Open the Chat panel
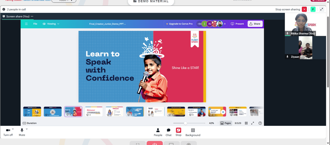330x145 pixels. 169,133
